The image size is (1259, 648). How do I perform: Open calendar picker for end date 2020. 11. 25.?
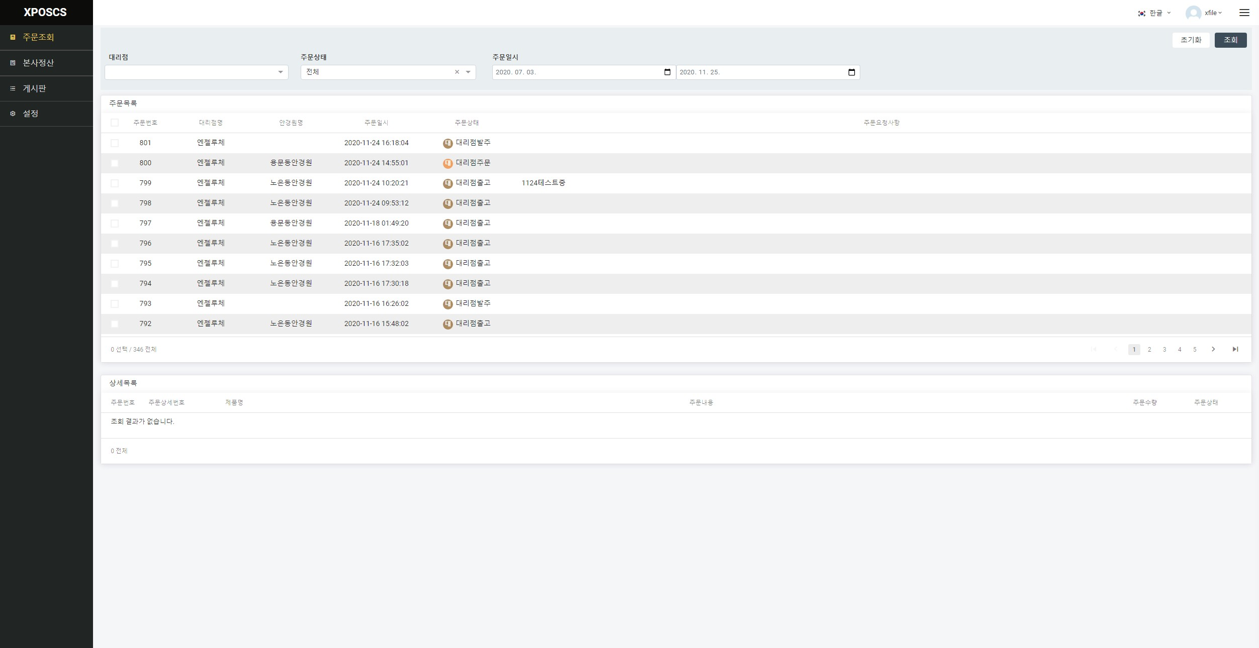pyautogui.click(x=851, y=72)
